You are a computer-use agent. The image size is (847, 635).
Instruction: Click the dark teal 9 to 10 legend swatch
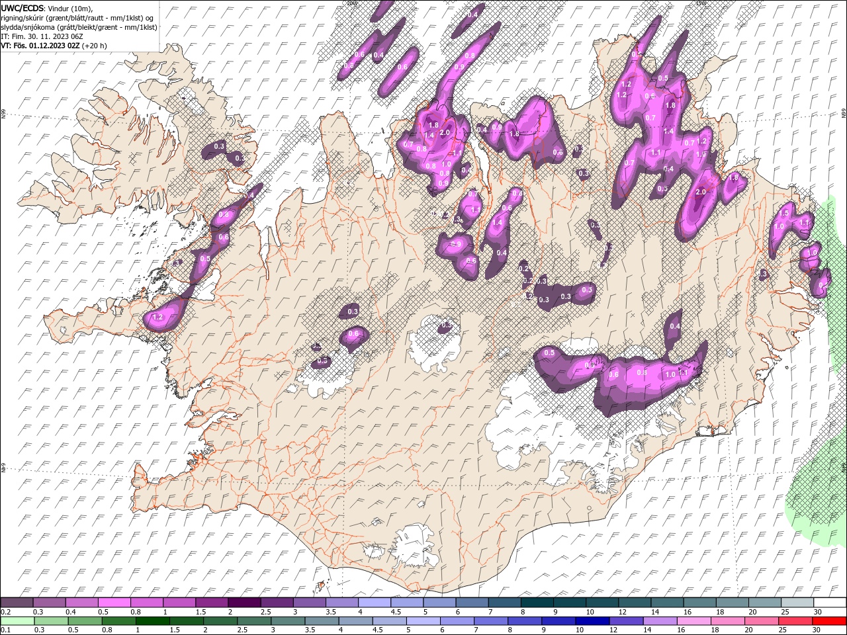[x=569, y=603]
